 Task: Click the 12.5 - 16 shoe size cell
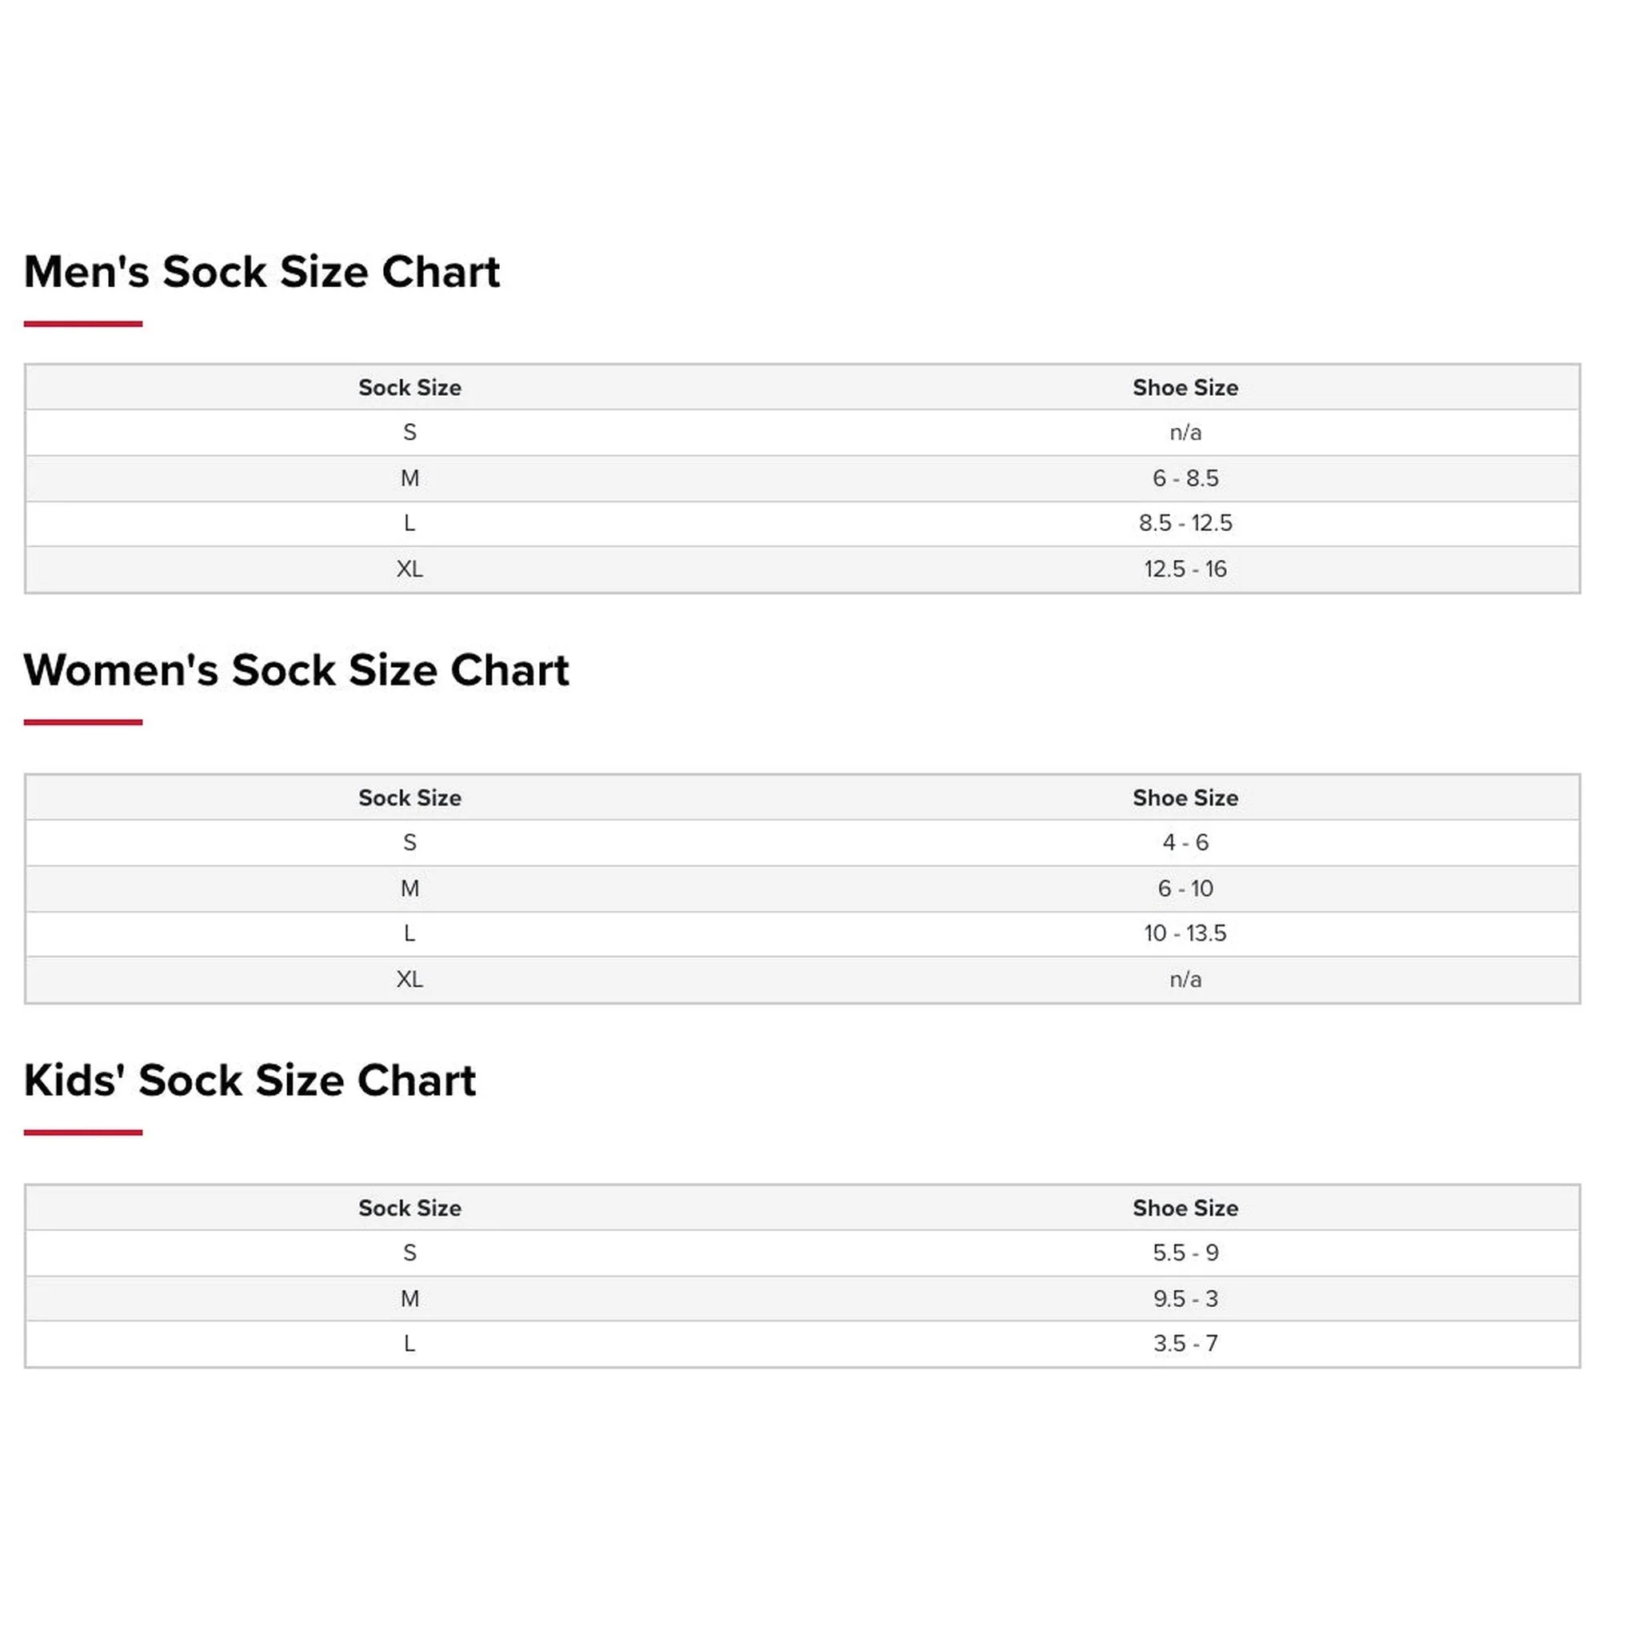pos(1185,569)
